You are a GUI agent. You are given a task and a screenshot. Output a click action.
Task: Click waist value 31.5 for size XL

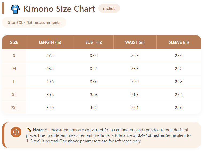pos(135,95)
